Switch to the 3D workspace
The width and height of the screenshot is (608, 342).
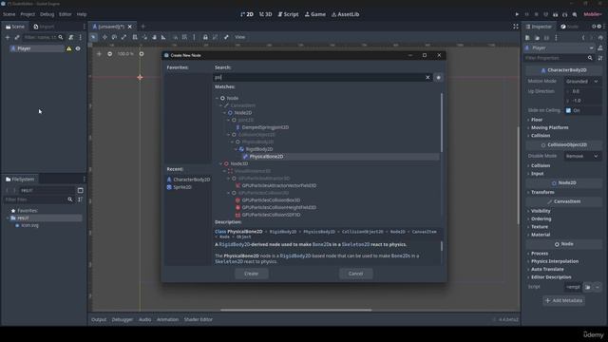point(266,14)
